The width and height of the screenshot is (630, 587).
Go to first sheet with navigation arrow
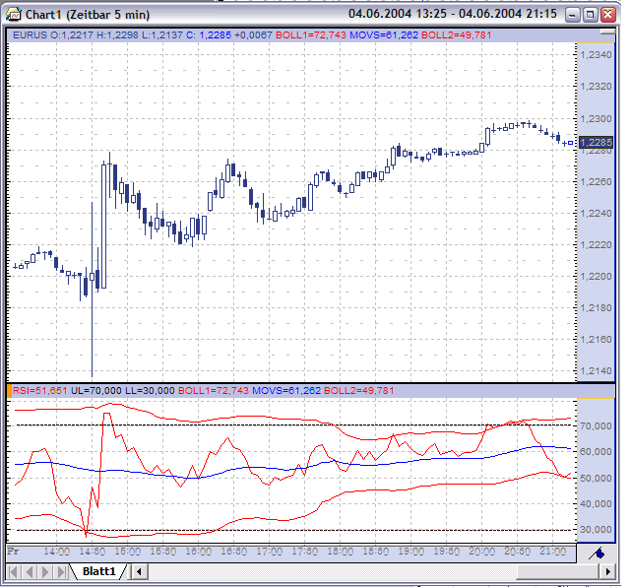pos(13,571)
